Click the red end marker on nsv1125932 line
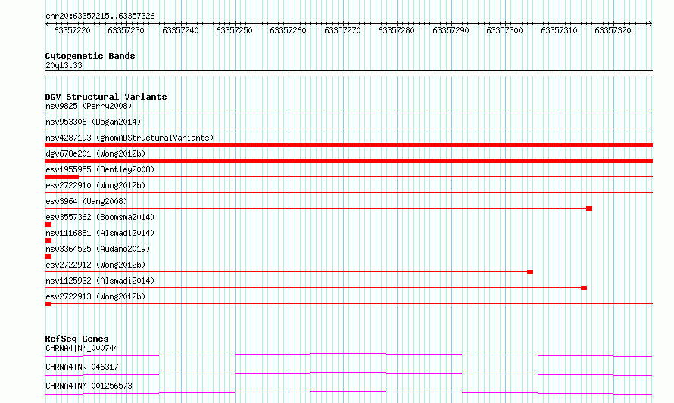674x403 pixels. point(584,288)
